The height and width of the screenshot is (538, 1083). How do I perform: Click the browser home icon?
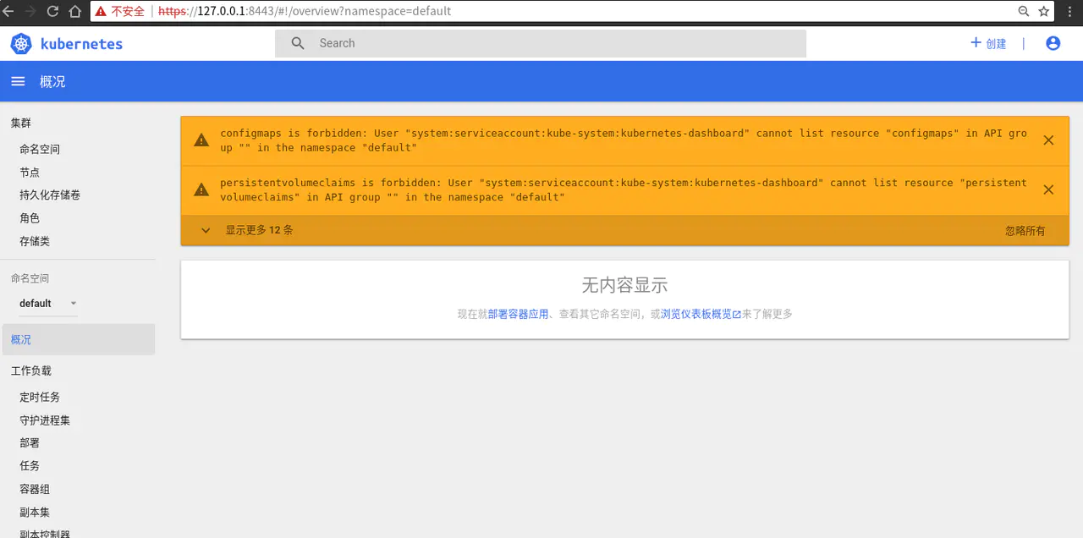tap(74, 11)
